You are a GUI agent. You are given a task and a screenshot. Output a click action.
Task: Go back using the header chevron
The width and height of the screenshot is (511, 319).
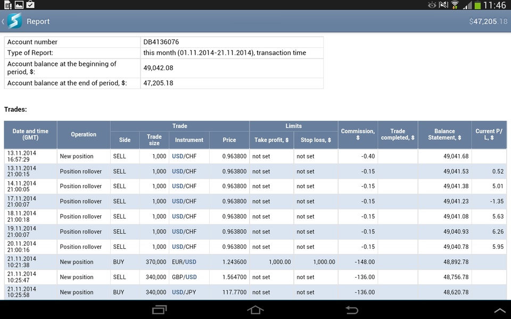coord(3,21)
